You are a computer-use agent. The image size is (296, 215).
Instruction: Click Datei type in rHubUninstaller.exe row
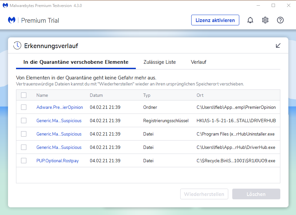[x=148, y=134]
